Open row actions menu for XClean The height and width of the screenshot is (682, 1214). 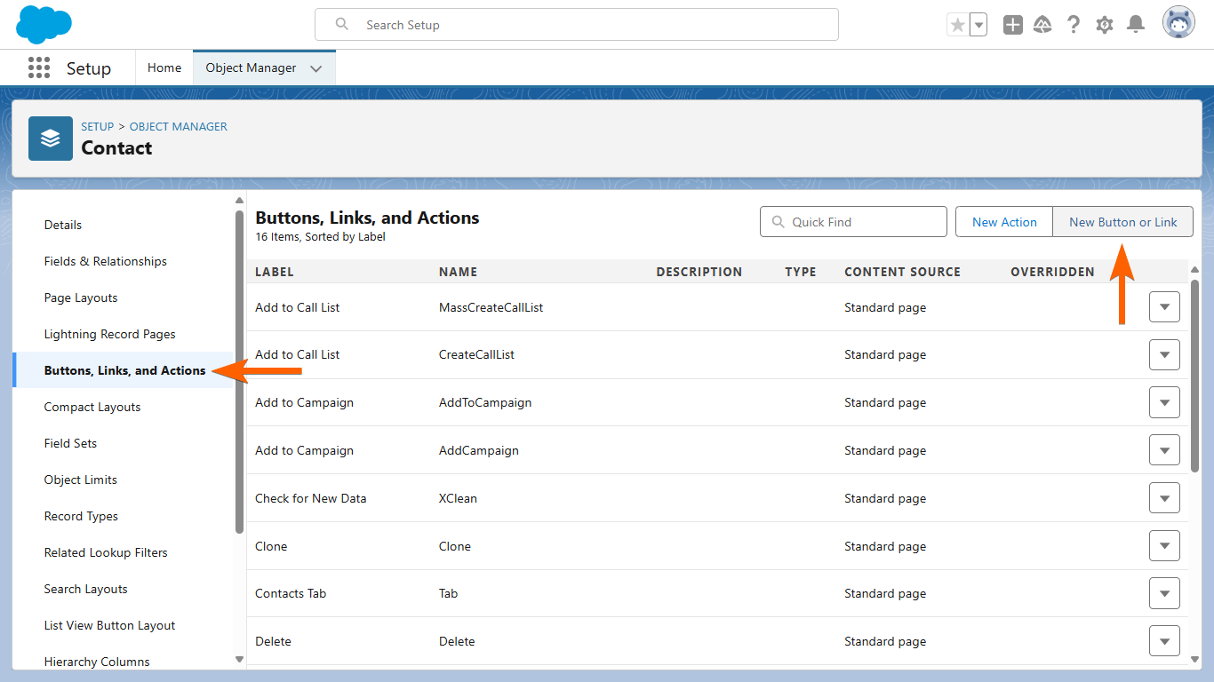click(x=1164, y=498)
